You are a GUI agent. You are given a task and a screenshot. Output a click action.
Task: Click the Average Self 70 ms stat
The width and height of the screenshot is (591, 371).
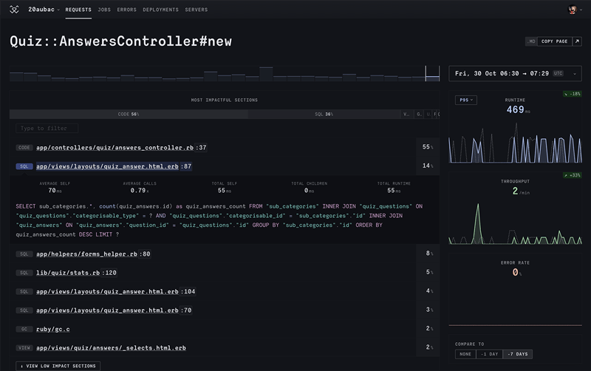coord(55,188)
